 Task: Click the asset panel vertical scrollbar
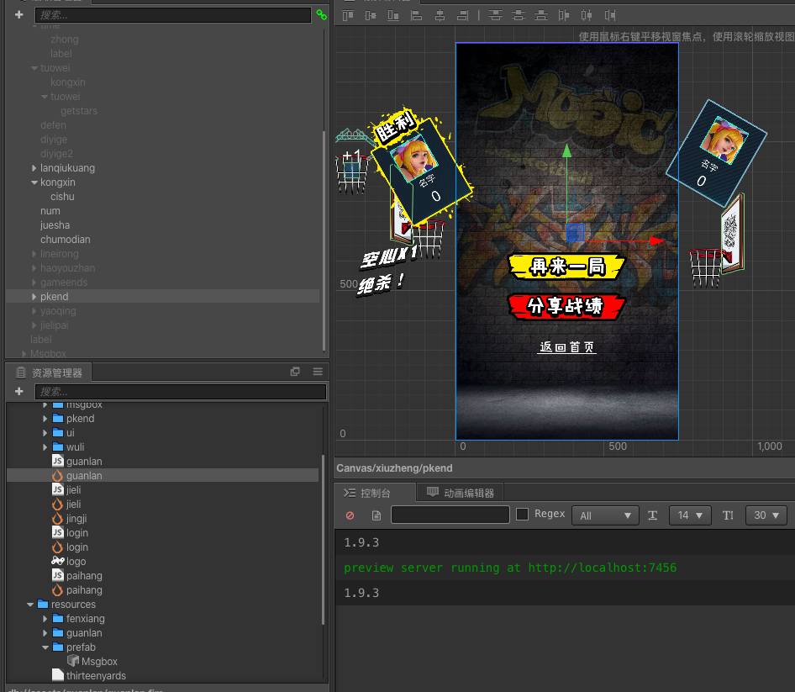(324, 540)
